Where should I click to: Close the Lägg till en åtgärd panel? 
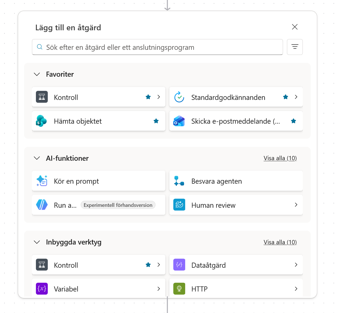pos(295,27)
